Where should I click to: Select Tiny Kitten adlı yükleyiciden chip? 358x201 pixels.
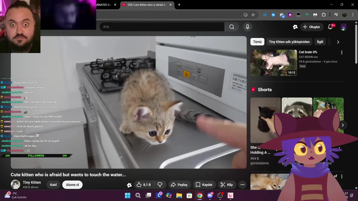point(289,42)
